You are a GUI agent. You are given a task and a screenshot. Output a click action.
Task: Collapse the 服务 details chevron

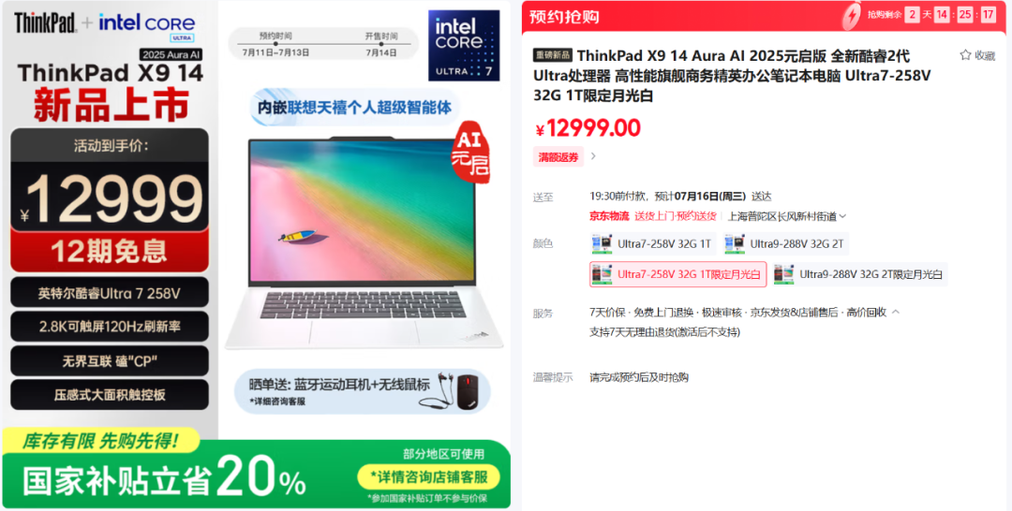[x=896, y=312]
